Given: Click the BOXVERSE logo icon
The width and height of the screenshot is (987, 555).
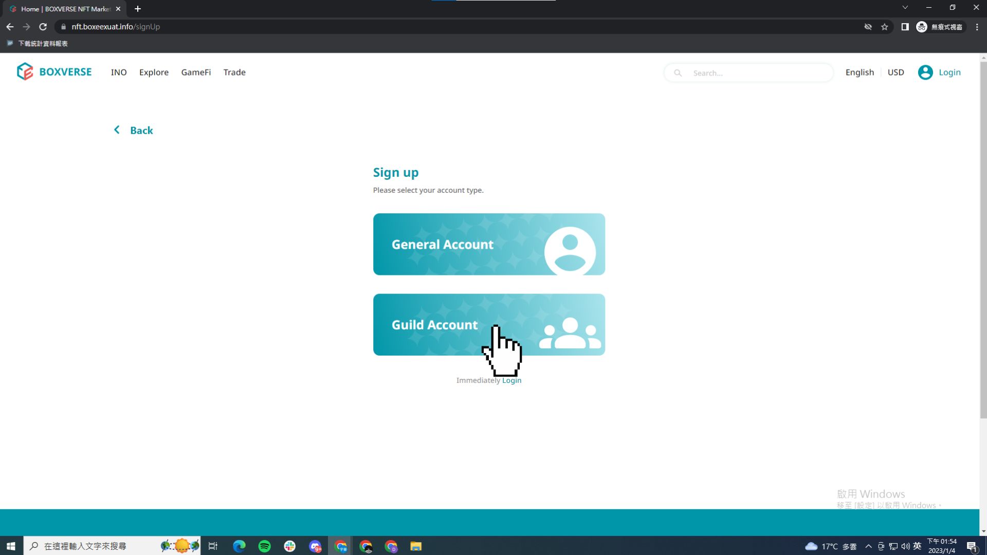Looking at the screenshot, I should (x=25, y=72).
